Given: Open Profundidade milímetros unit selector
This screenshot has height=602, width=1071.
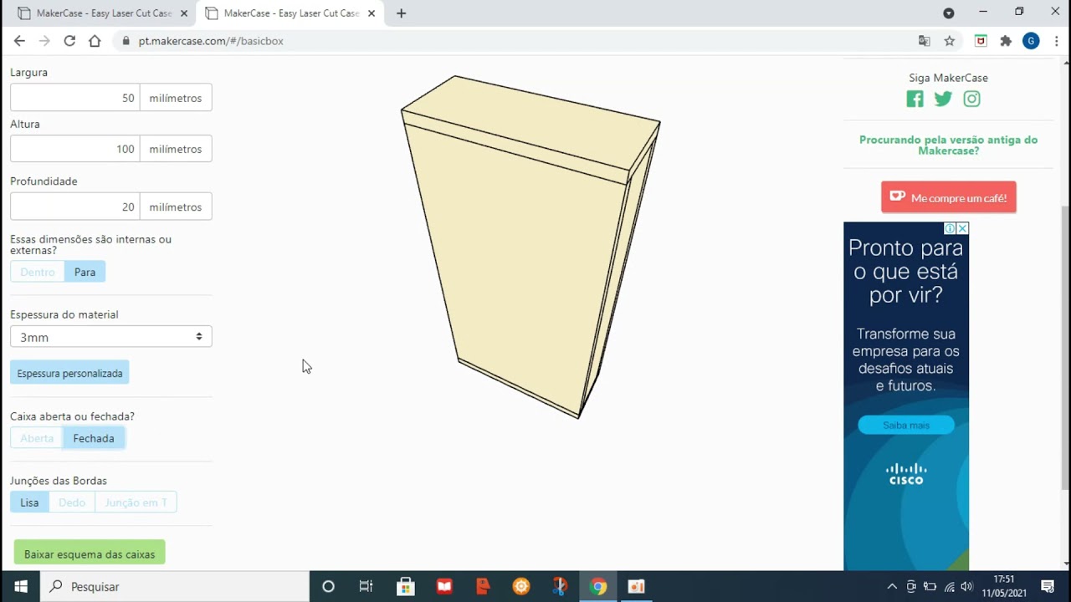Looking at the screenshot, I should 176,207.
